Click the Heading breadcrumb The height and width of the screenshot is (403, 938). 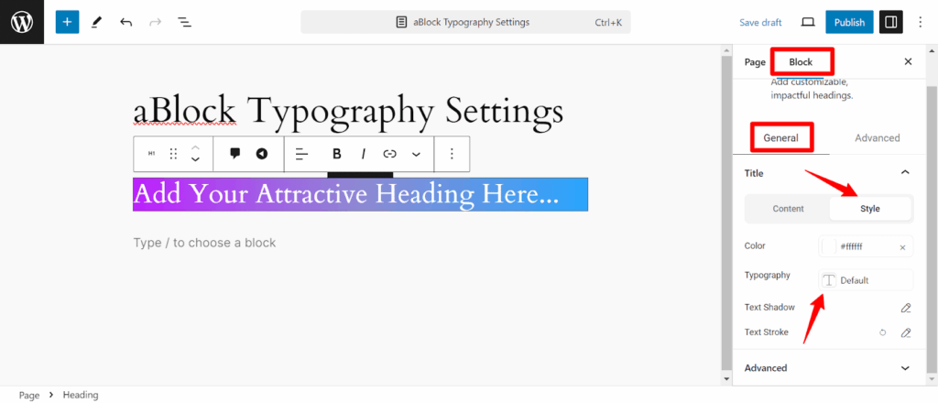pyautogui.click(x=81, y=396)
